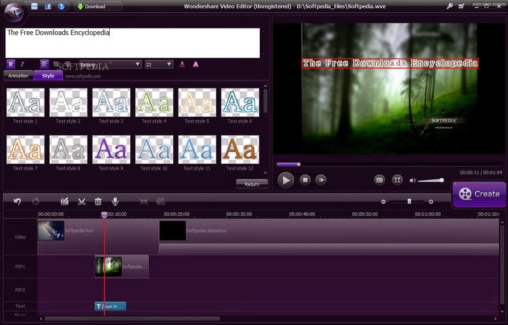Apply the brown Text style 12 preset
Viewport: 508px width, 325px height.
[240, 150]
